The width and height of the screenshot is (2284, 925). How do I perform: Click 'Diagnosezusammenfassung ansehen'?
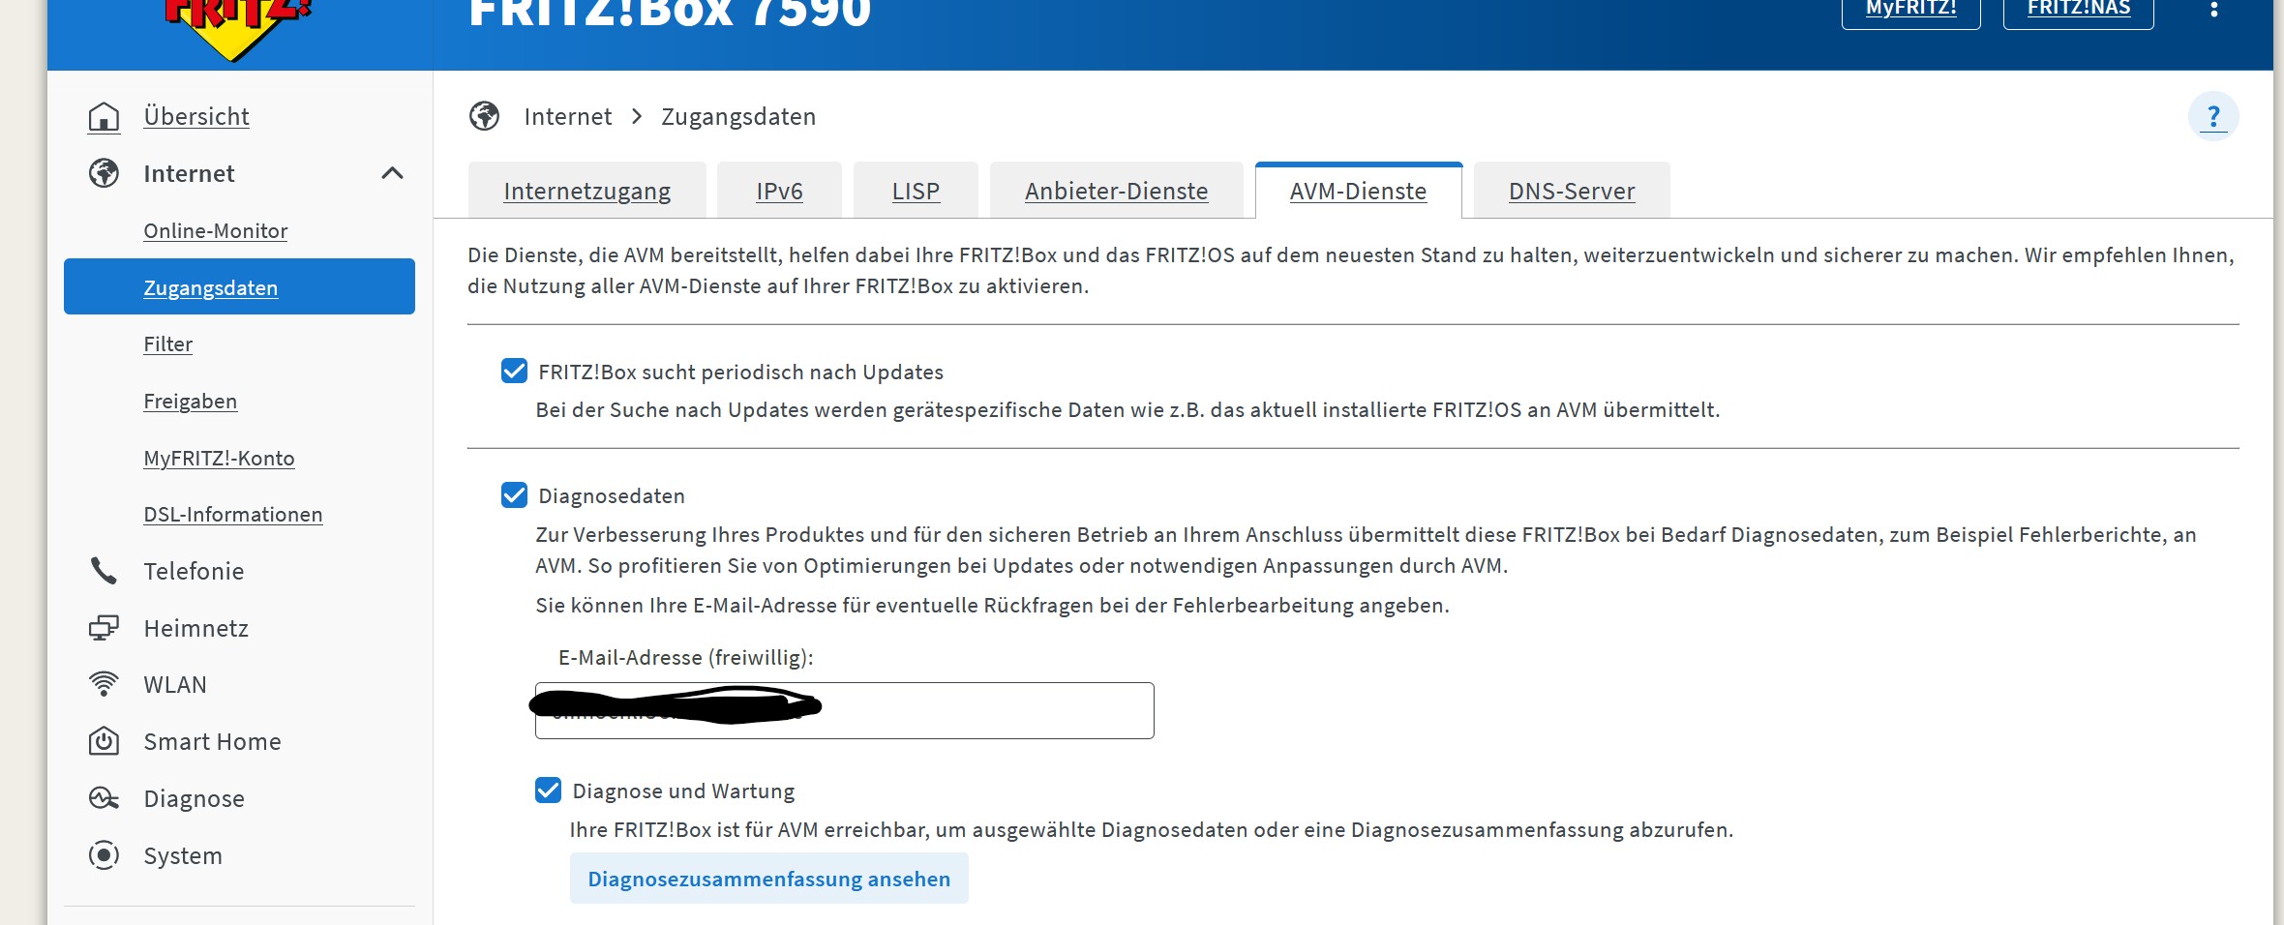point(768,879)
